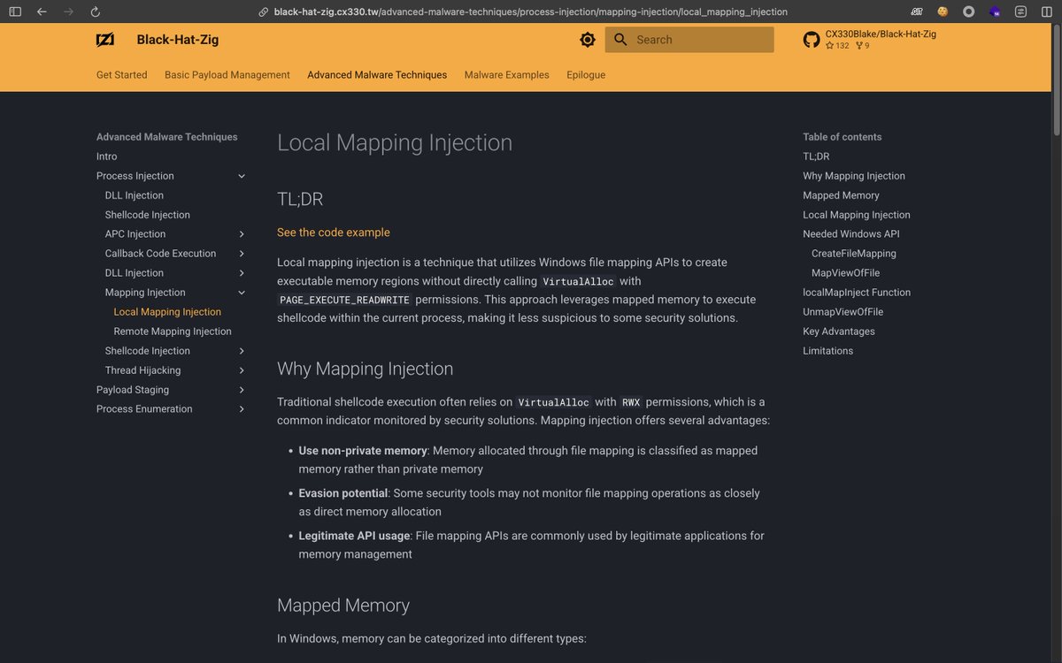The height and width of the screenshot is (663, 1062).
Task: Click the Zig logo icon in header
Action: click(x=105, y=40)
